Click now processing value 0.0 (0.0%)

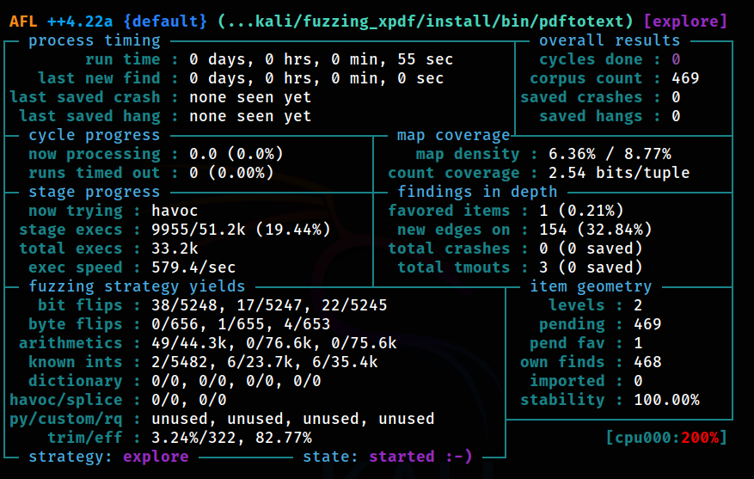click(x=236, y=154)
